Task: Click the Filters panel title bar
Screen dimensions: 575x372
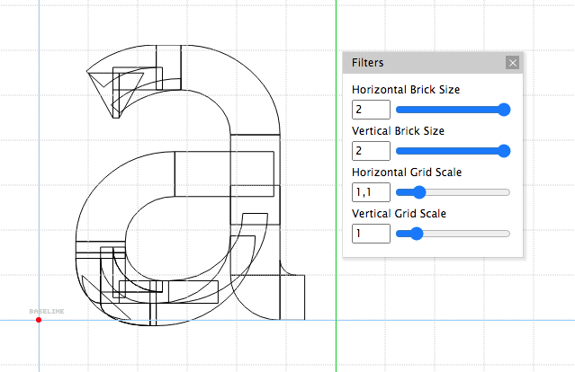Action: coord(423,63)
